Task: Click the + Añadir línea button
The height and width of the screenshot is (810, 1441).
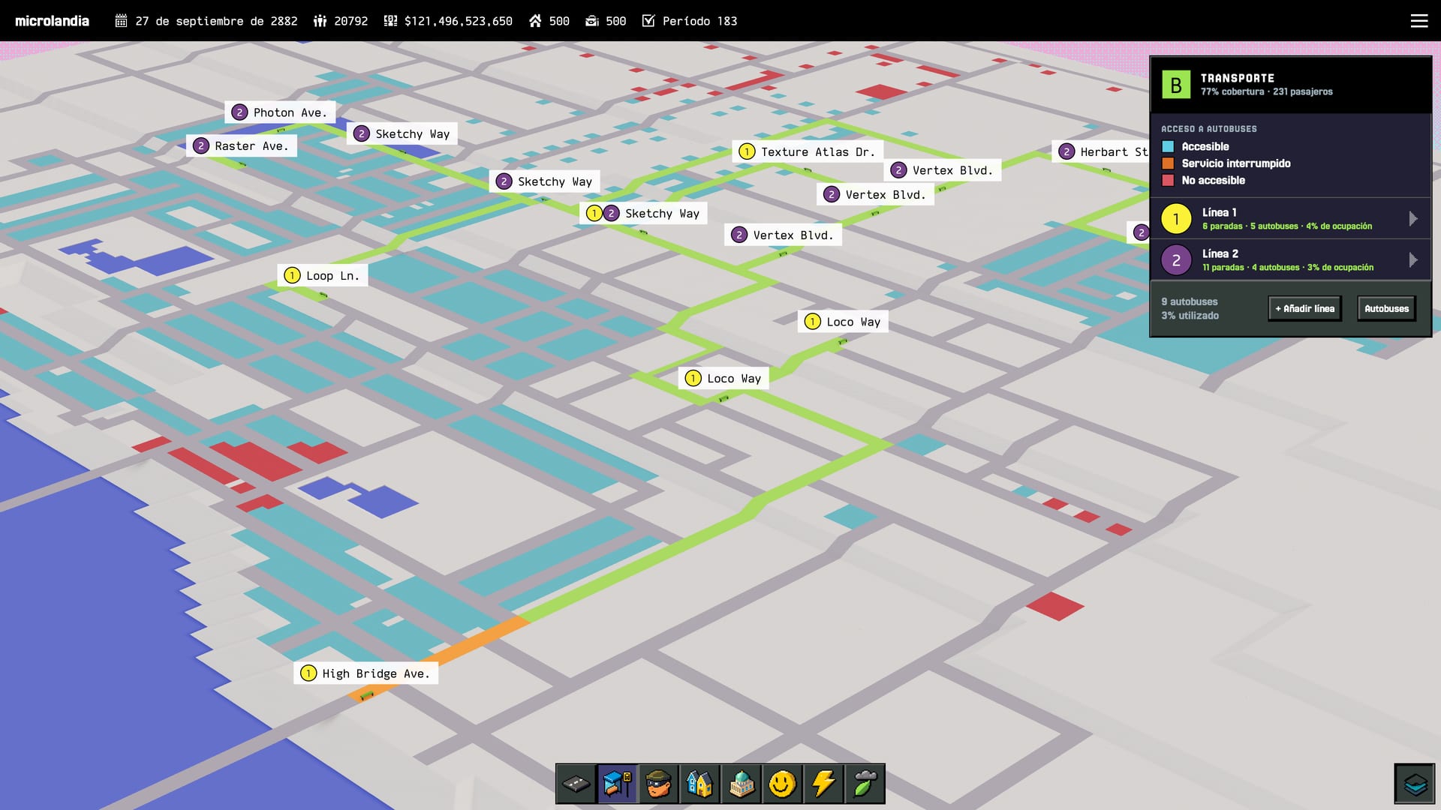Action: (1305, 308)
